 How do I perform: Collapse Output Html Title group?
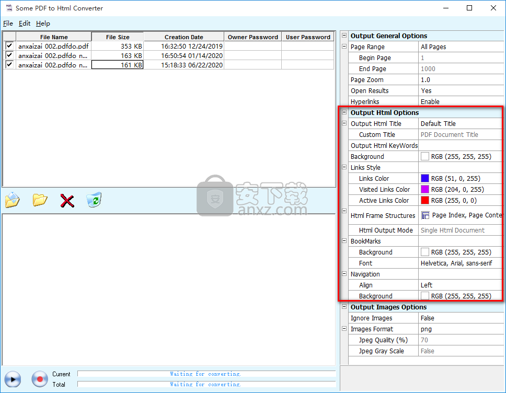coord(344,123)
